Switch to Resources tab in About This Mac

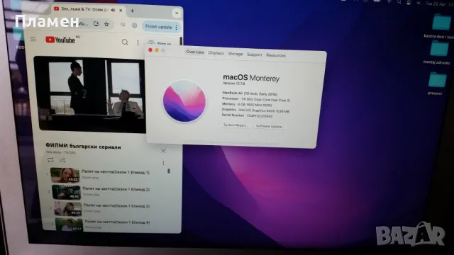point(276,55)
